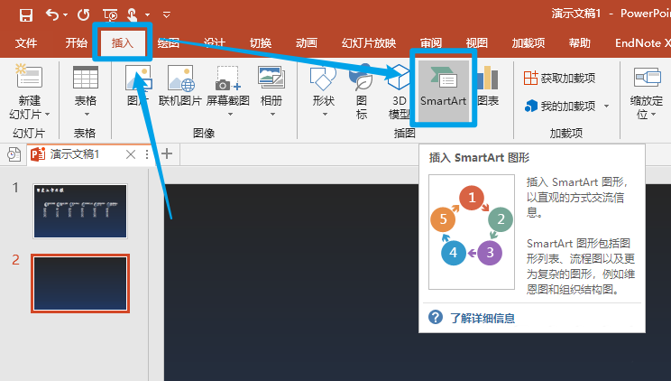Start slideshow from beginning in quick access toolbar

coord(110,15)
